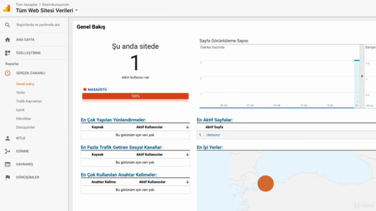Sort Anahtar Kelimeler by Aktif Kullanıcılar arrow
Image resolution: width=376 pixels, height=211 pixels.
(x=187, y=182)
